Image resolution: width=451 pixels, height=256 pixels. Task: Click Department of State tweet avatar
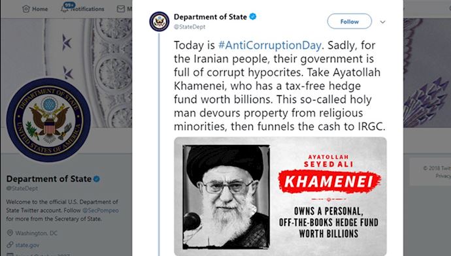[159, 22]
